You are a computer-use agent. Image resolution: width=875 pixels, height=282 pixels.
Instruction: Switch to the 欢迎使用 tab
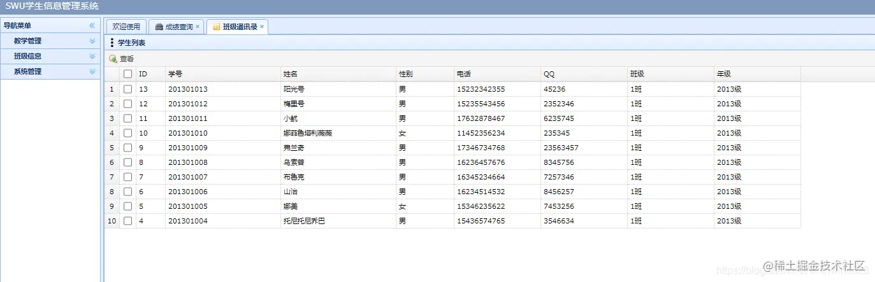(126, 27)
